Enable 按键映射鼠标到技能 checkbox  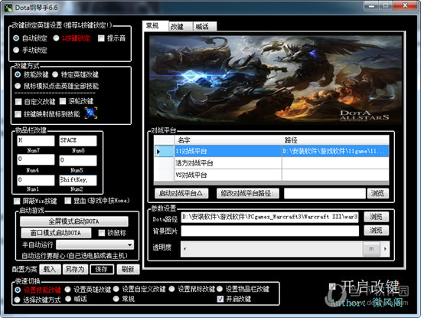tap(18, 114)
